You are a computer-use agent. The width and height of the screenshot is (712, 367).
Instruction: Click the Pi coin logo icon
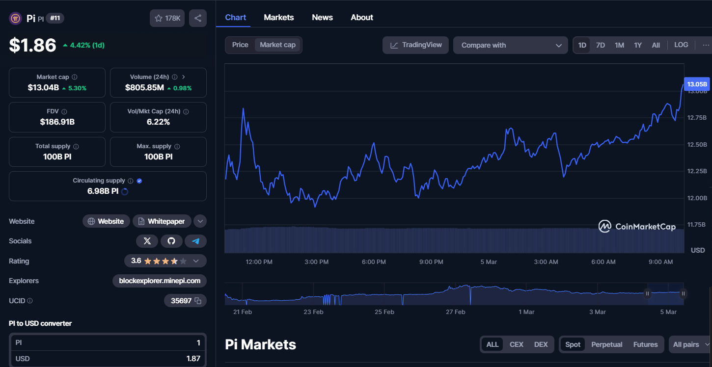(x=15, y=19)
